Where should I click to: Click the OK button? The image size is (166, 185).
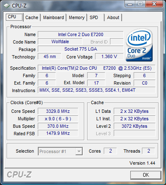[146, 175]
